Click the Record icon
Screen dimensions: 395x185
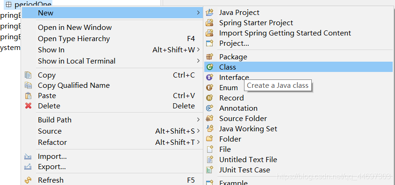point(209,98)
